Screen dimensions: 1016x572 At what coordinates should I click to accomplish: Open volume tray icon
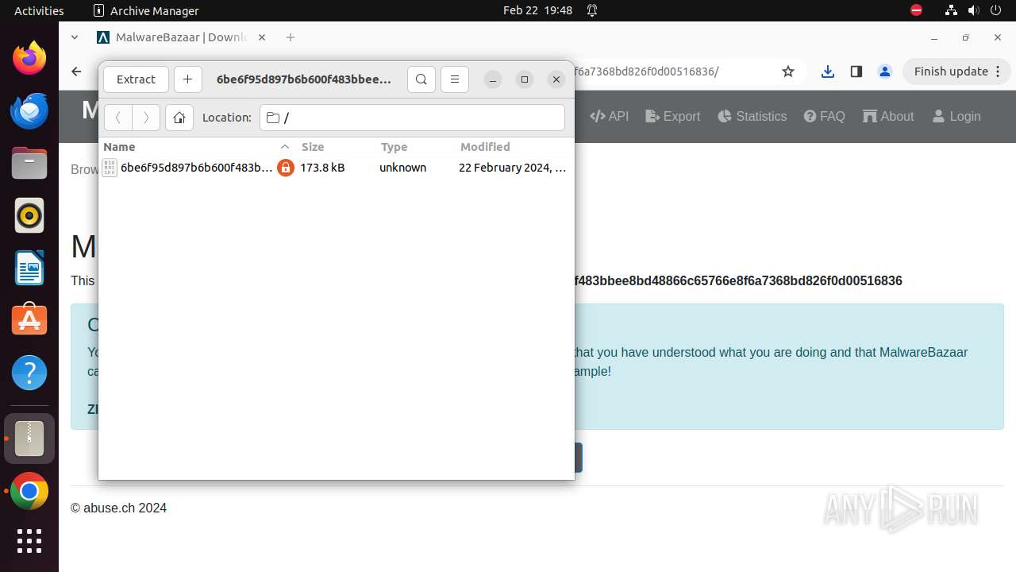coord(974,10)
